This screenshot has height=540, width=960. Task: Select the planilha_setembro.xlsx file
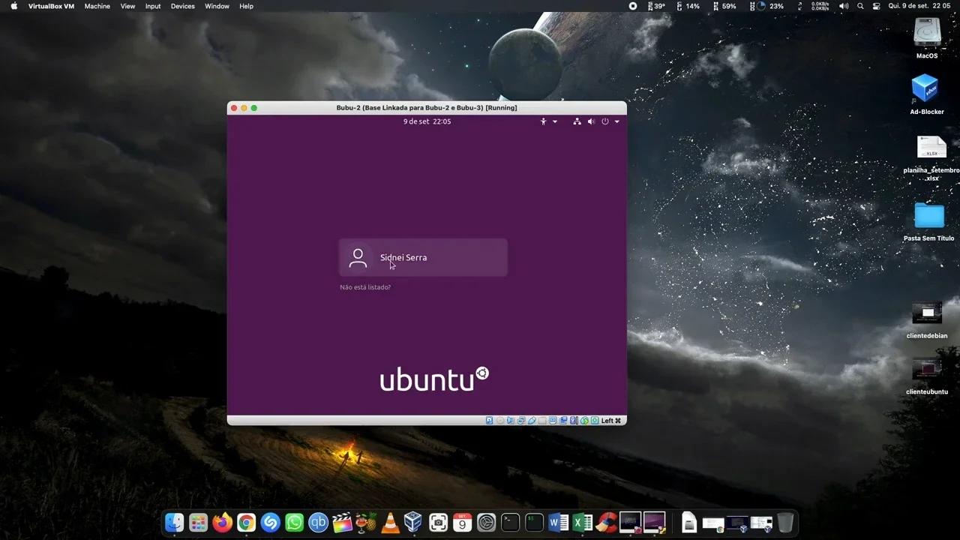[931, 157]
